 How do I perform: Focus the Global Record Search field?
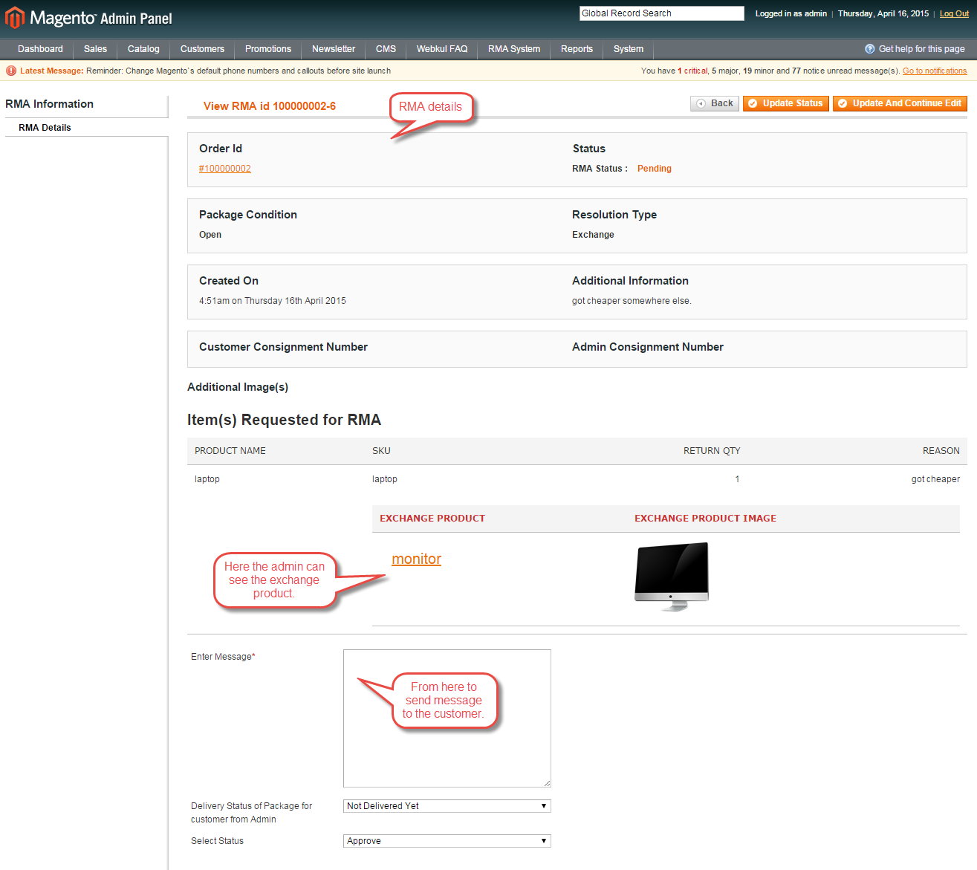661,13
